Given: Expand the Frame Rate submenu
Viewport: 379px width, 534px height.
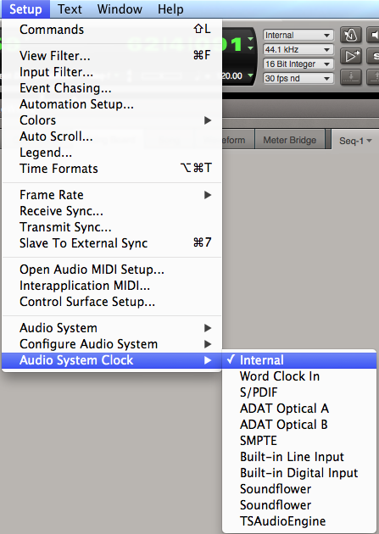Looking at the screenshot, I should coord(112,195).
